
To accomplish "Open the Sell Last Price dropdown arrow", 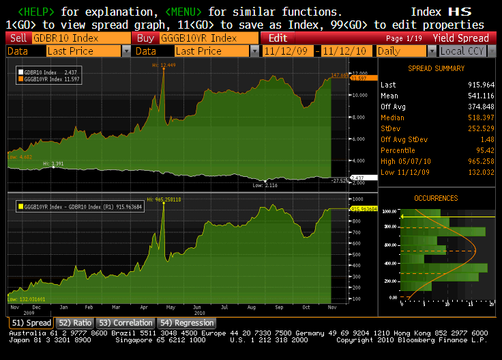I will pyautogui.click(x=126, y=51).
